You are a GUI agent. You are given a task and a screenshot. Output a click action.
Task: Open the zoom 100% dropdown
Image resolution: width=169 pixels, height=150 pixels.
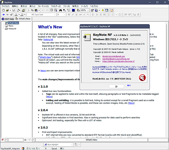88,10
